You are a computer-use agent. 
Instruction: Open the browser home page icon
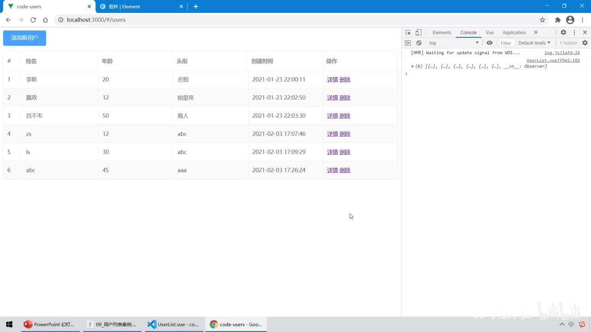pos(45,20)
